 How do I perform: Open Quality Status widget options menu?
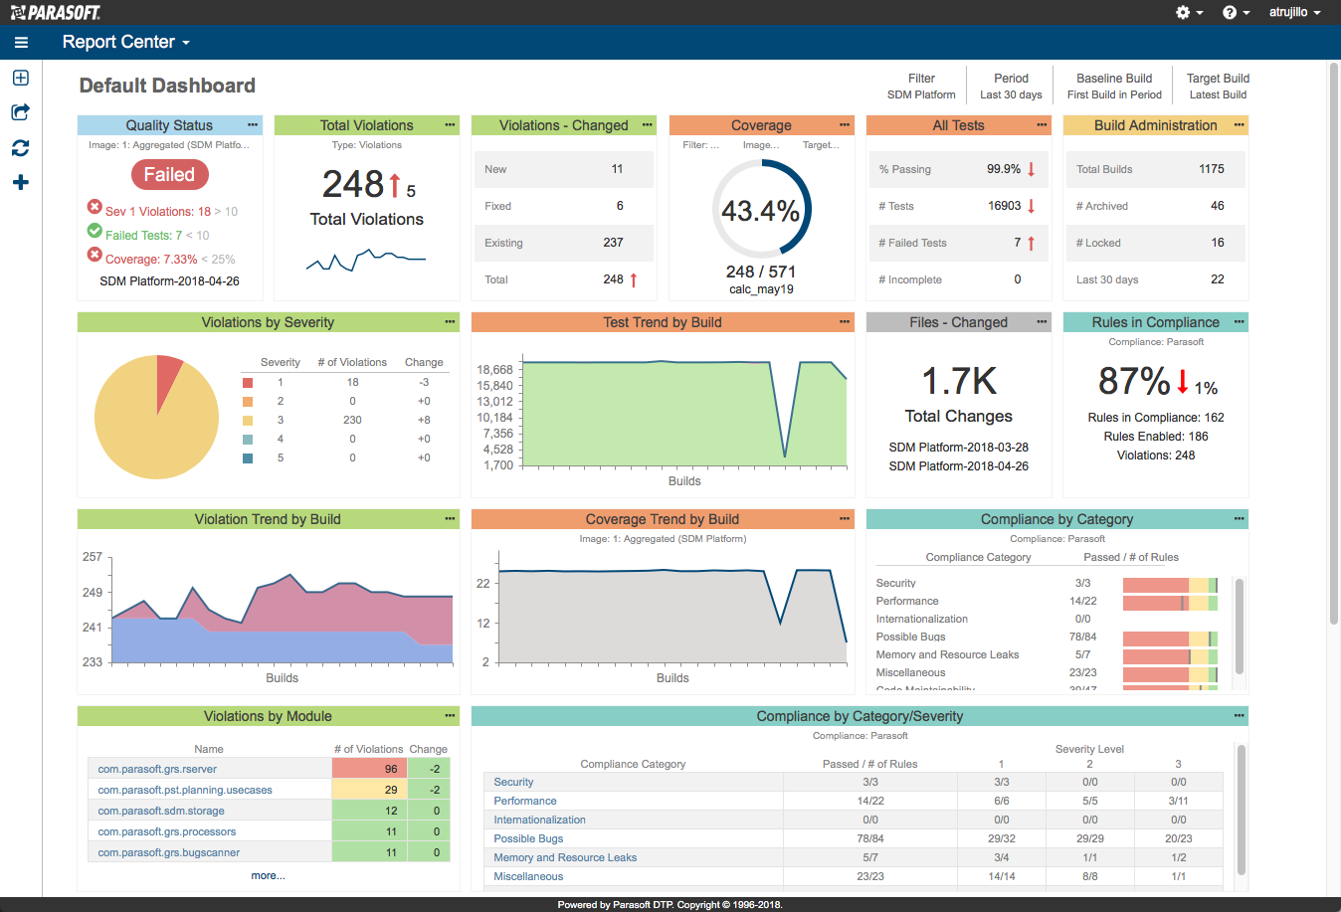pyautogui.click(x=253, y=125)
